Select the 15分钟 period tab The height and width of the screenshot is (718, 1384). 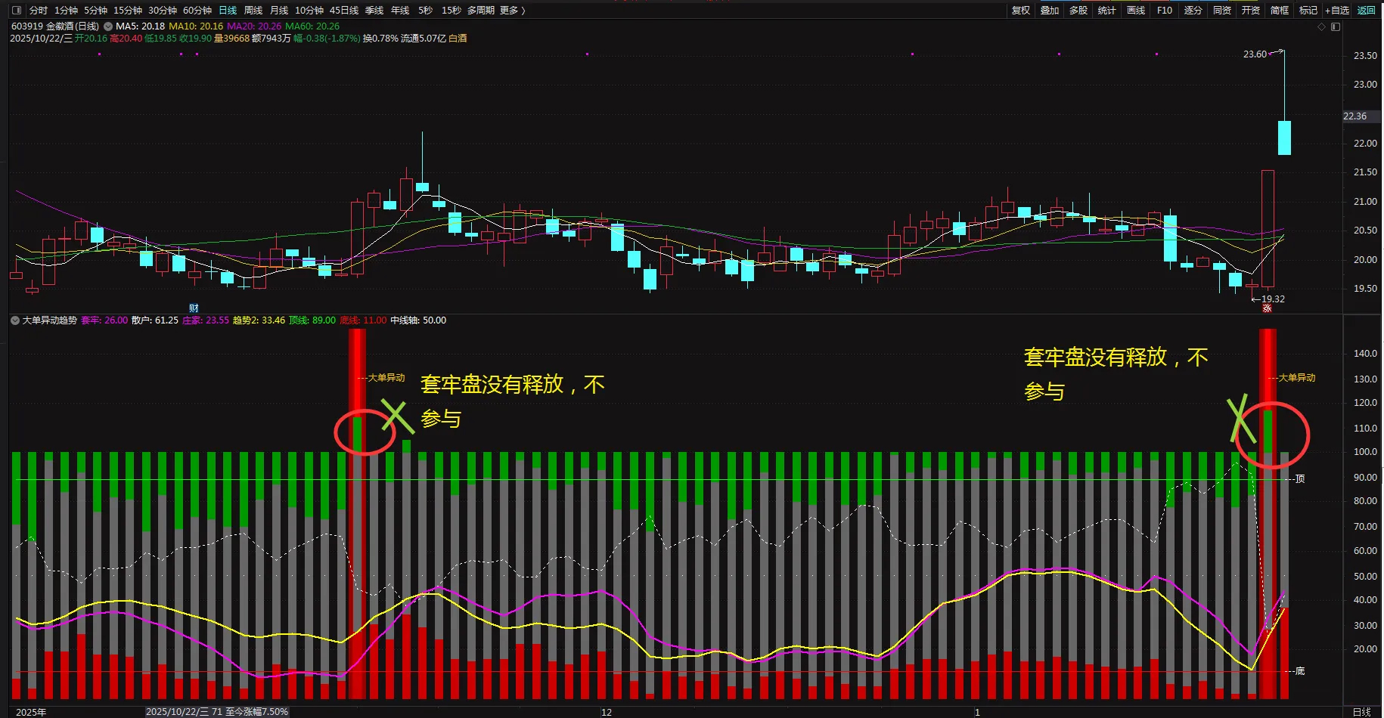128,11
